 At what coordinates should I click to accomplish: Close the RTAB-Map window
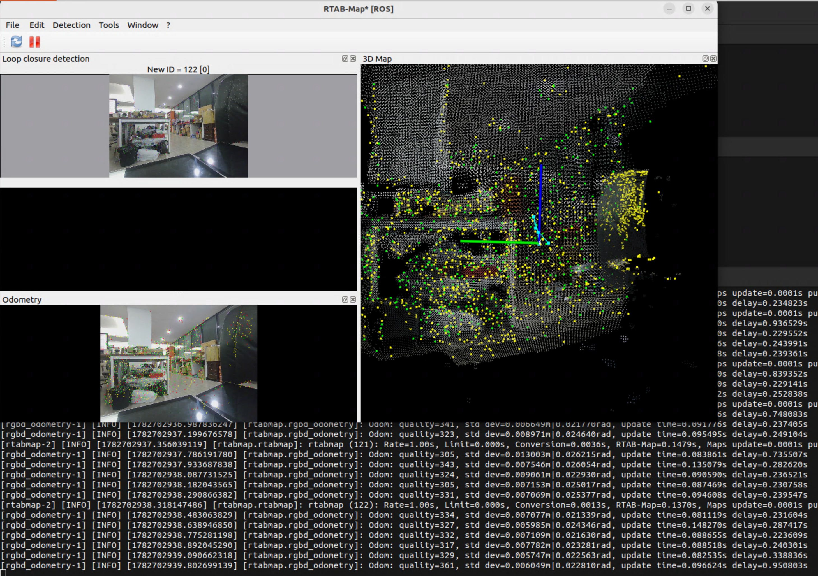[708, 9]
